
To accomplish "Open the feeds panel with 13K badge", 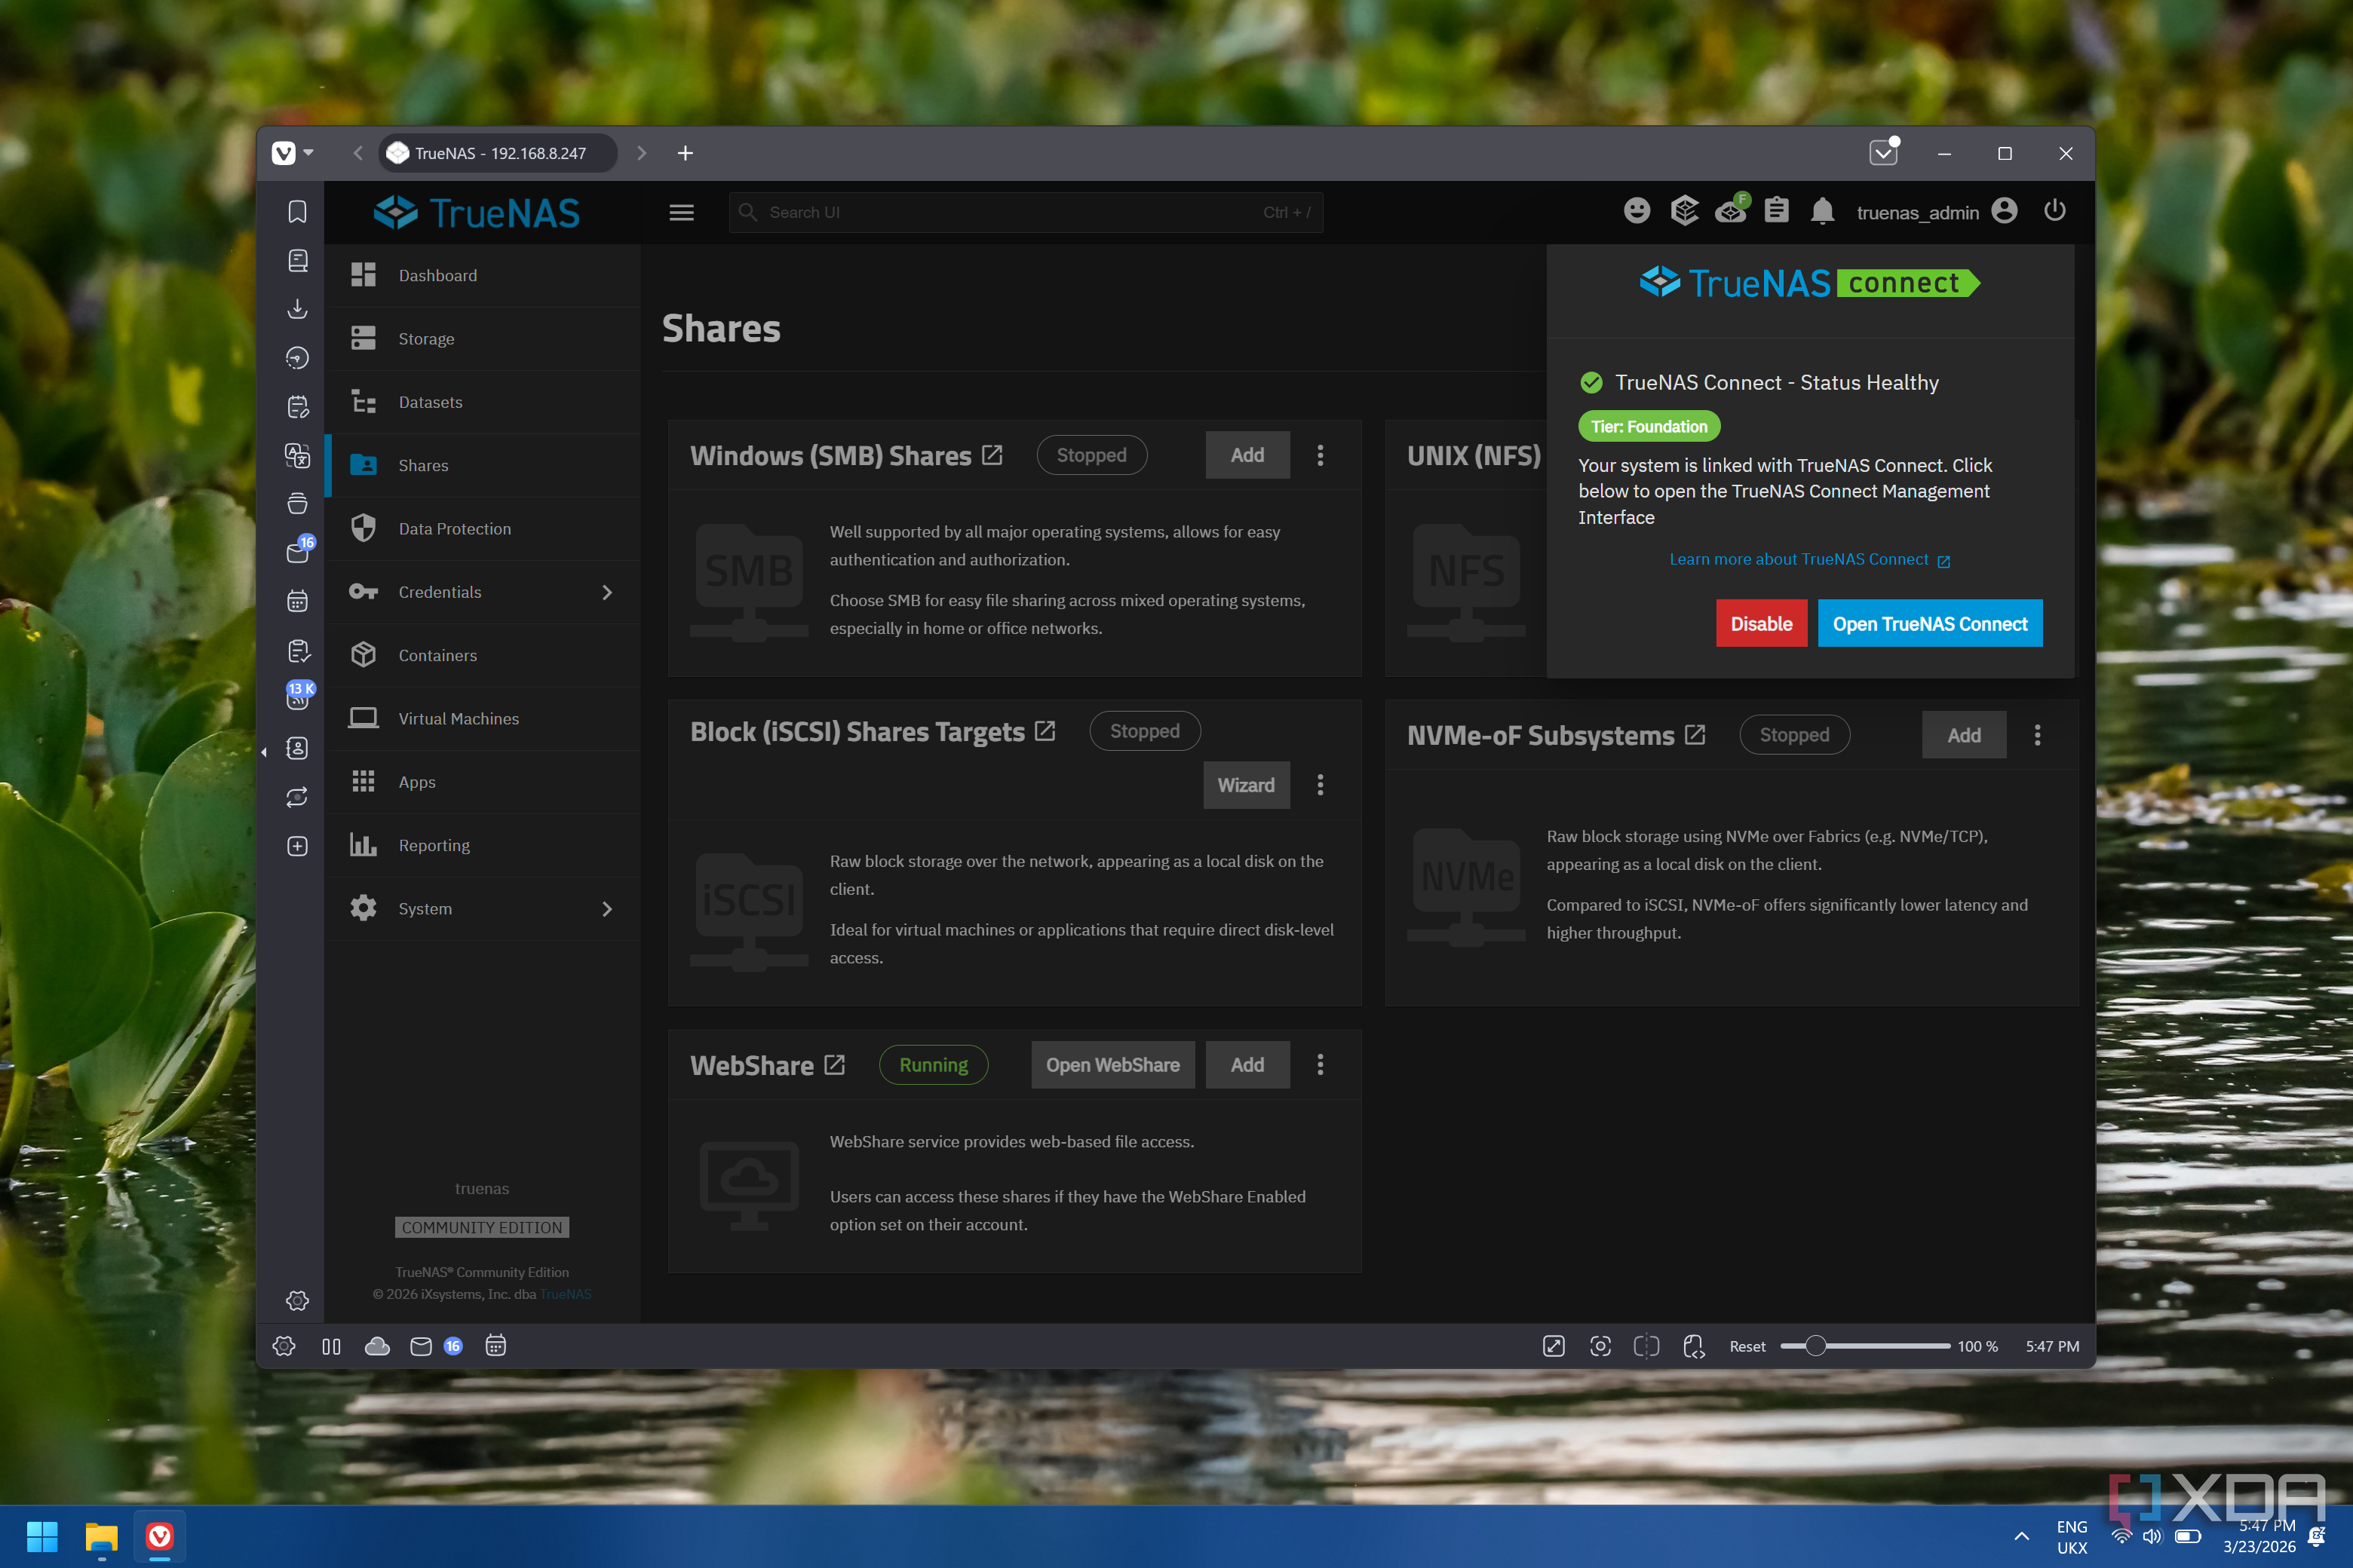I will pyautogui.click(x=297, y=698).
